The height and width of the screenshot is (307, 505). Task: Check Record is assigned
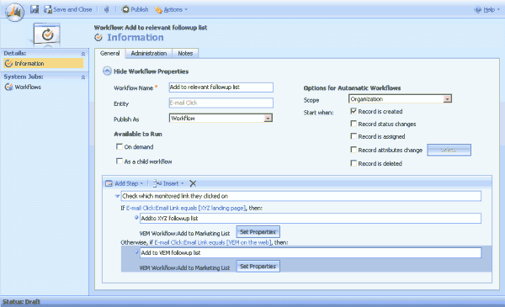[353, 136]
